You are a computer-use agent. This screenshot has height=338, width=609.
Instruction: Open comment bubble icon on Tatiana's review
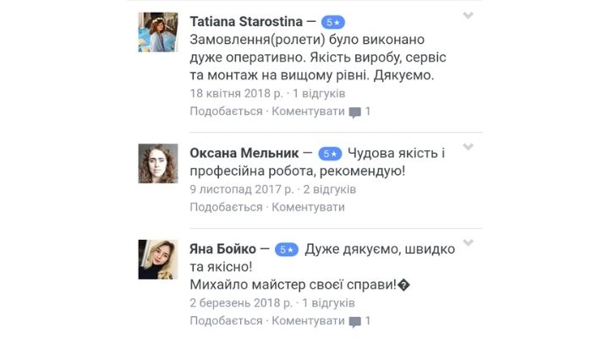click(354, 112)
